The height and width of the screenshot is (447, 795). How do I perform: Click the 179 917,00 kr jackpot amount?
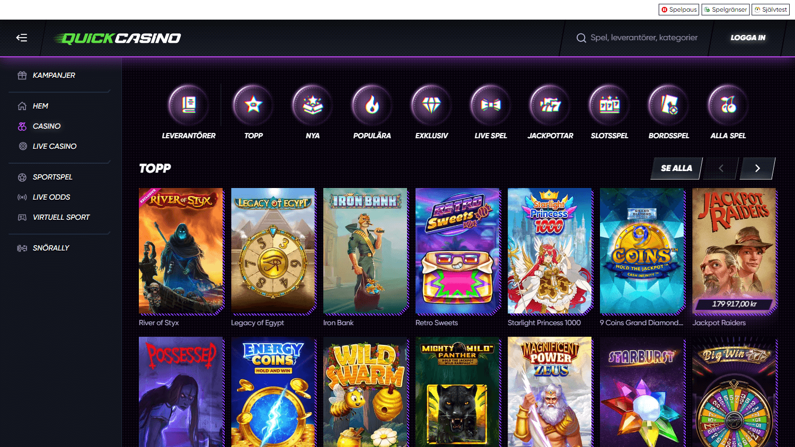point(734,304)
